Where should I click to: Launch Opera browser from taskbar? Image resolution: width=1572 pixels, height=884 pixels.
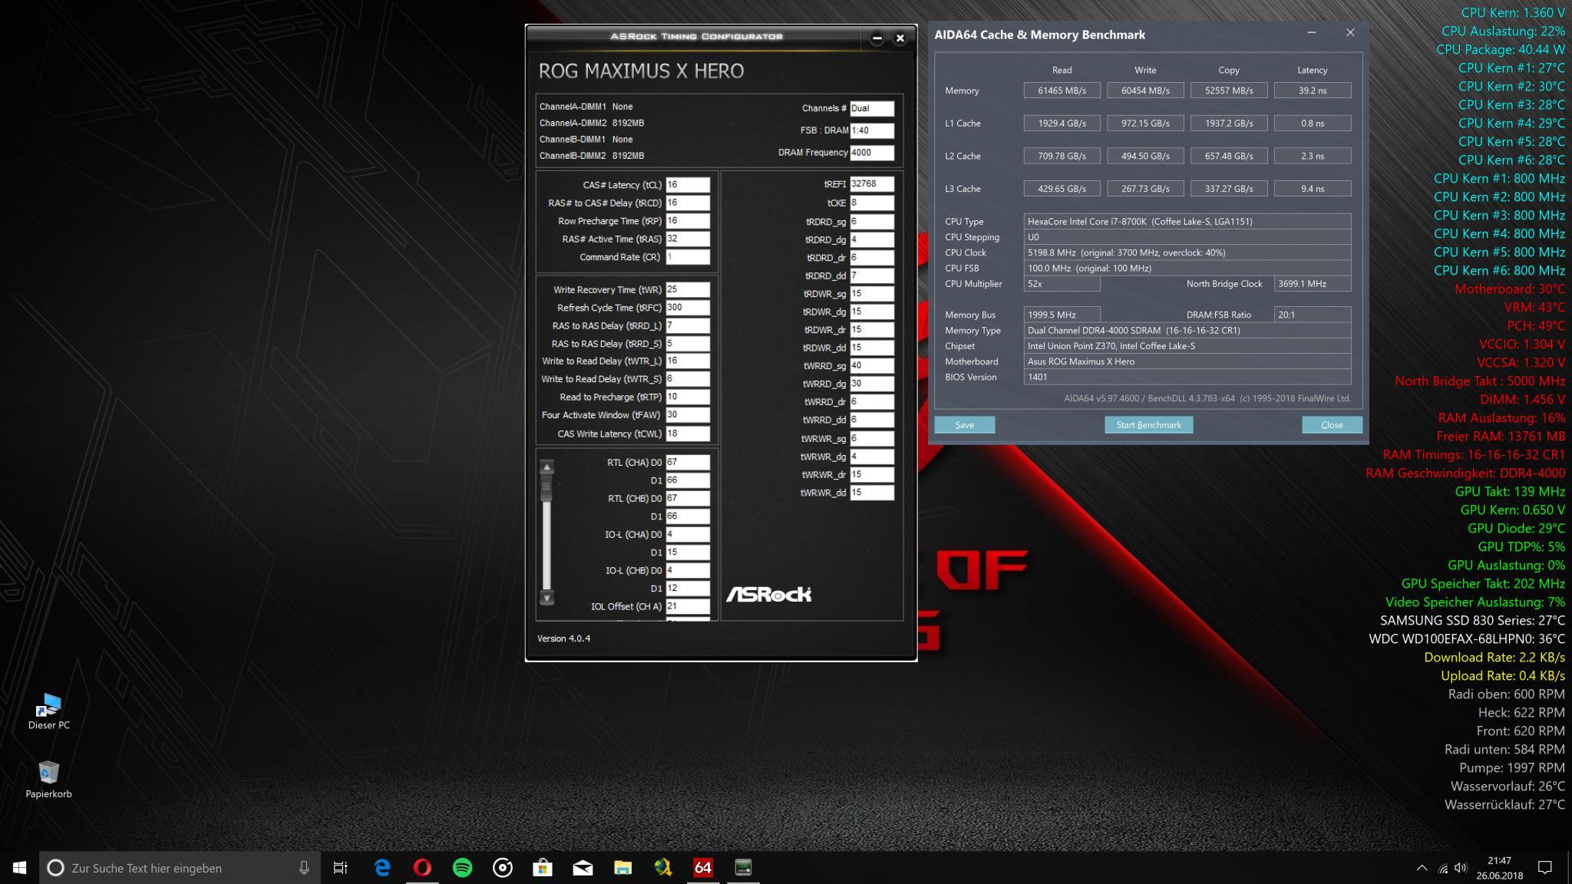[x=422, y=868]
